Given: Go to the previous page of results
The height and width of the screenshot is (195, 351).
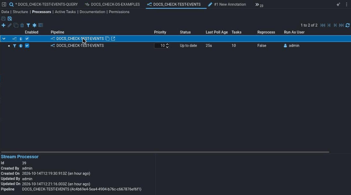Looking at the screenshot, I should click(329, 25).
